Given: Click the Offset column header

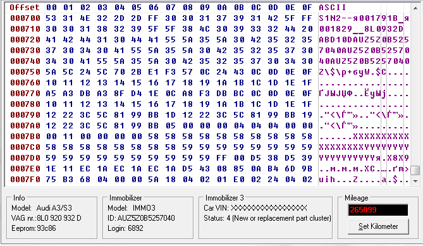Looking at the screenshot, I should coord(25,8).
